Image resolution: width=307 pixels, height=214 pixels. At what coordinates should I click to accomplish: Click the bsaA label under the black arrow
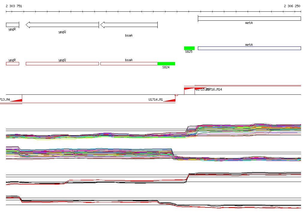click(x=129, y=35)
